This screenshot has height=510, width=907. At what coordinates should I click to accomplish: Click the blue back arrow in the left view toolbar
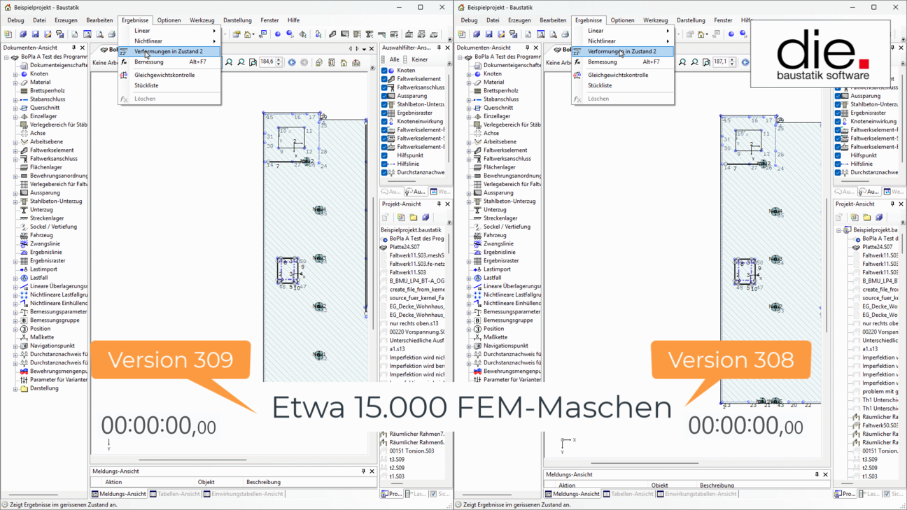pyautogui.click(x=292, y=63)
